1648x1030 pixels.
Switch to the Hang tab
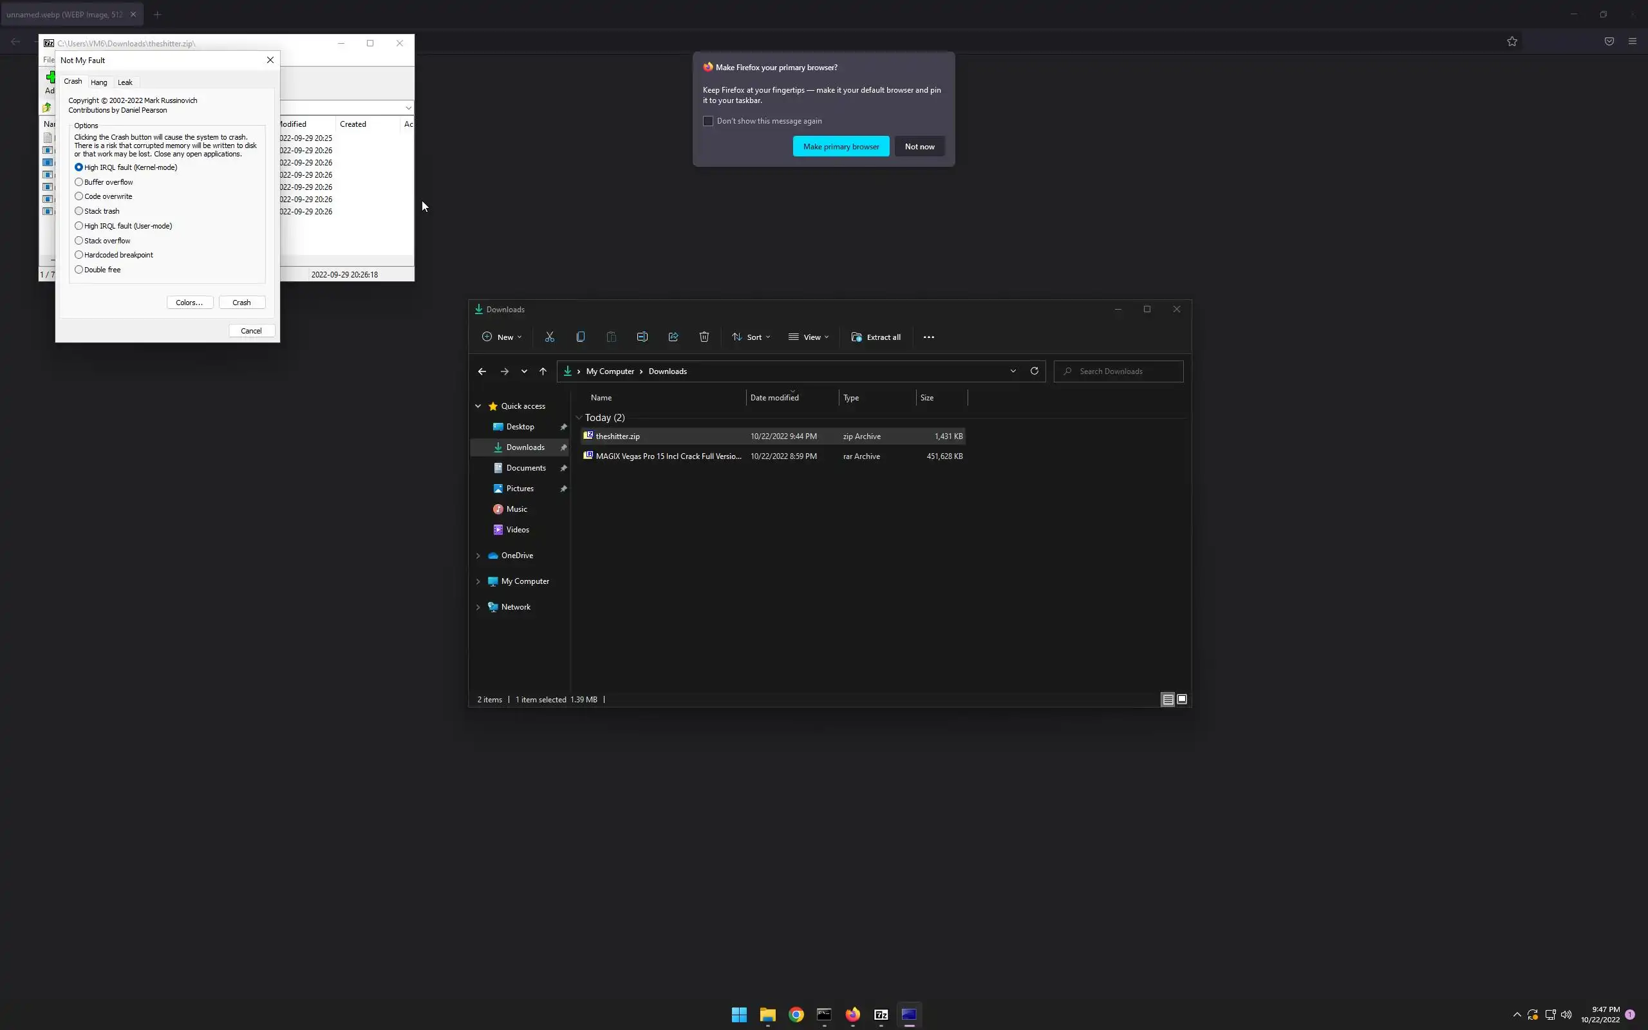98,82
